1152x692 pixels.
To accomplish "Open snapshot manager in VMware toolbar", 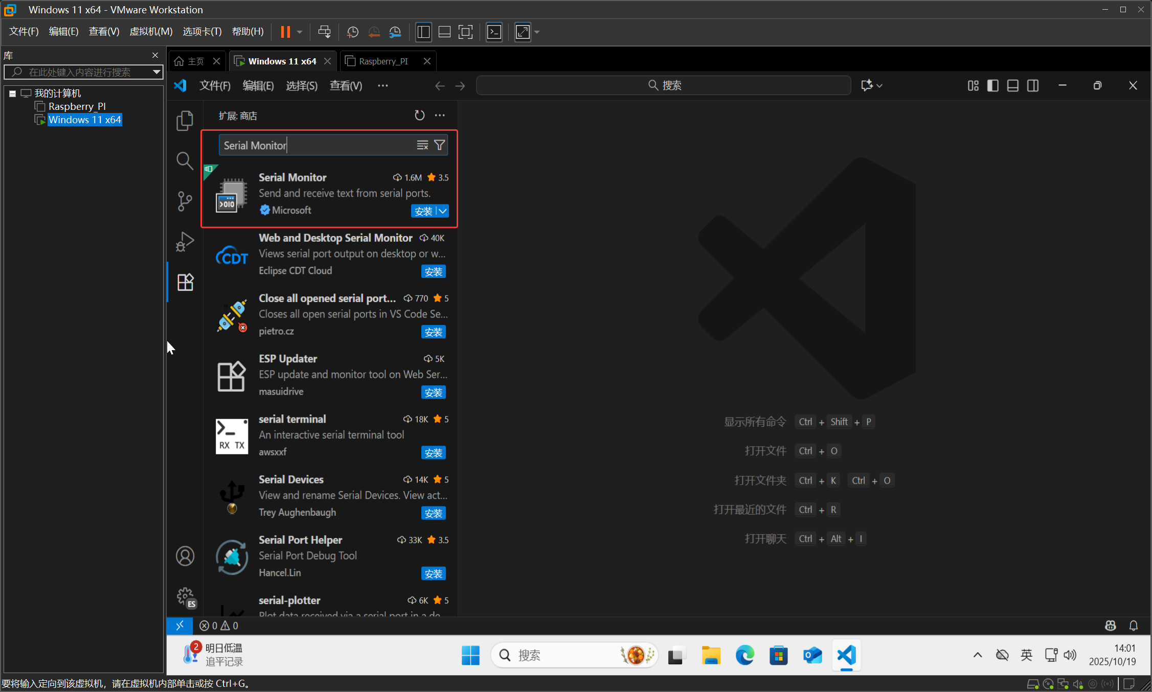I will coord(395,32).
